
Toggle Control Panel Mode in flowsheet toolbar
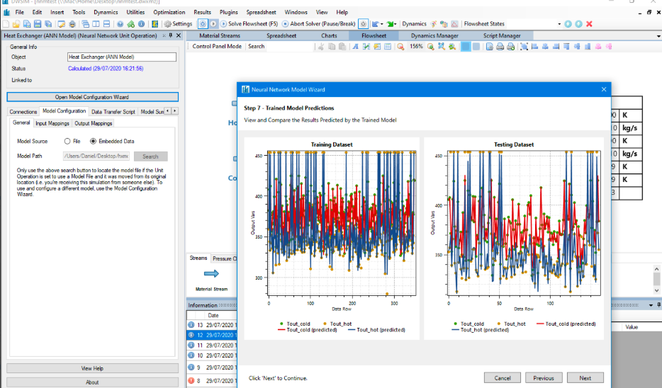pos(217,47)
